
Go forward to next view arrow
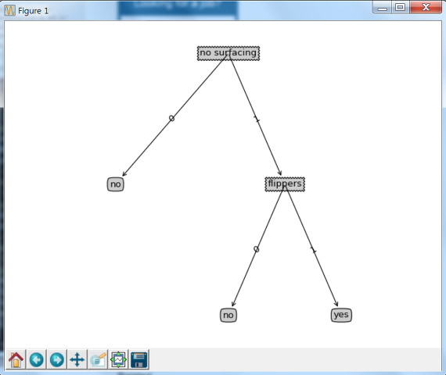coord(57,359)
